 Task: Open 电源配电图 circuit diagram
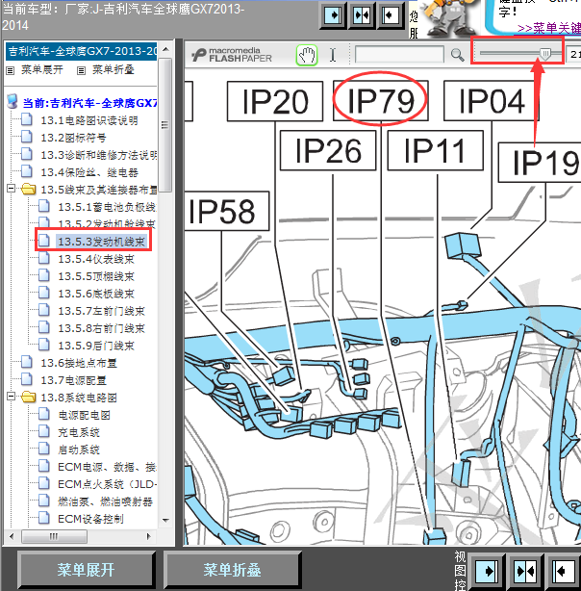pos(84,416)
